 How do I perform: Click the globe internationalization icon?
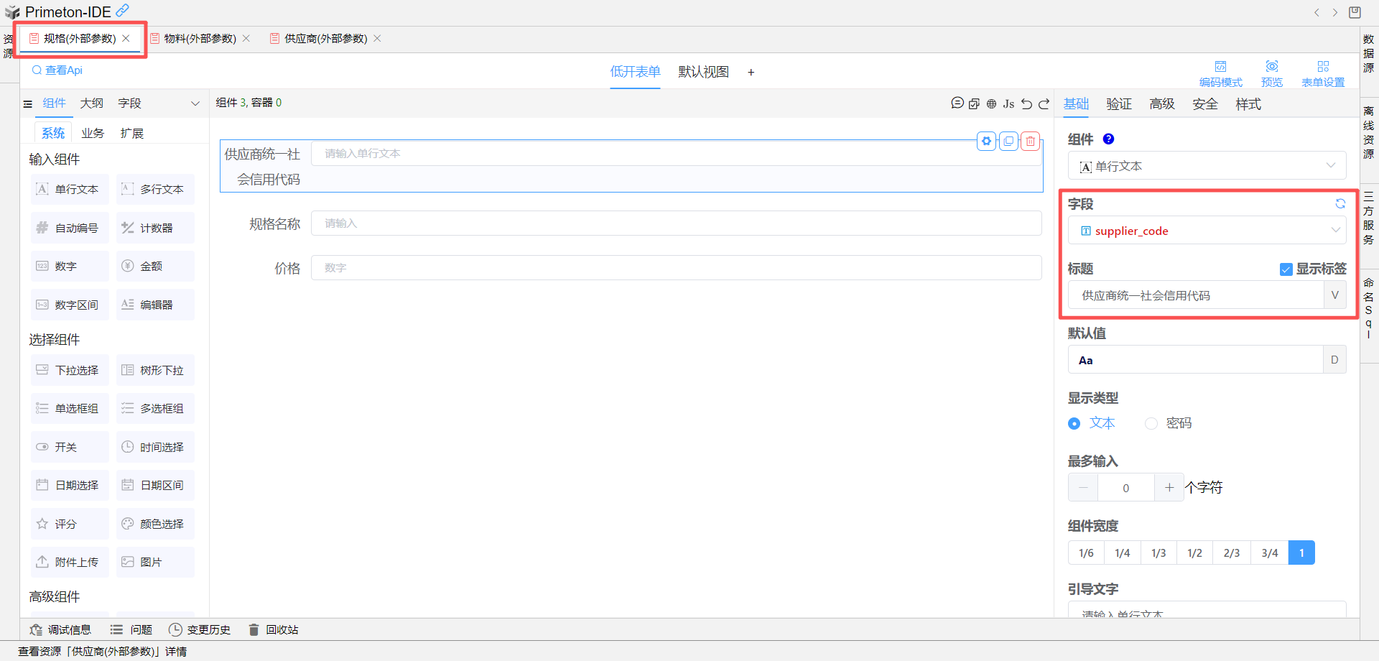991,103
